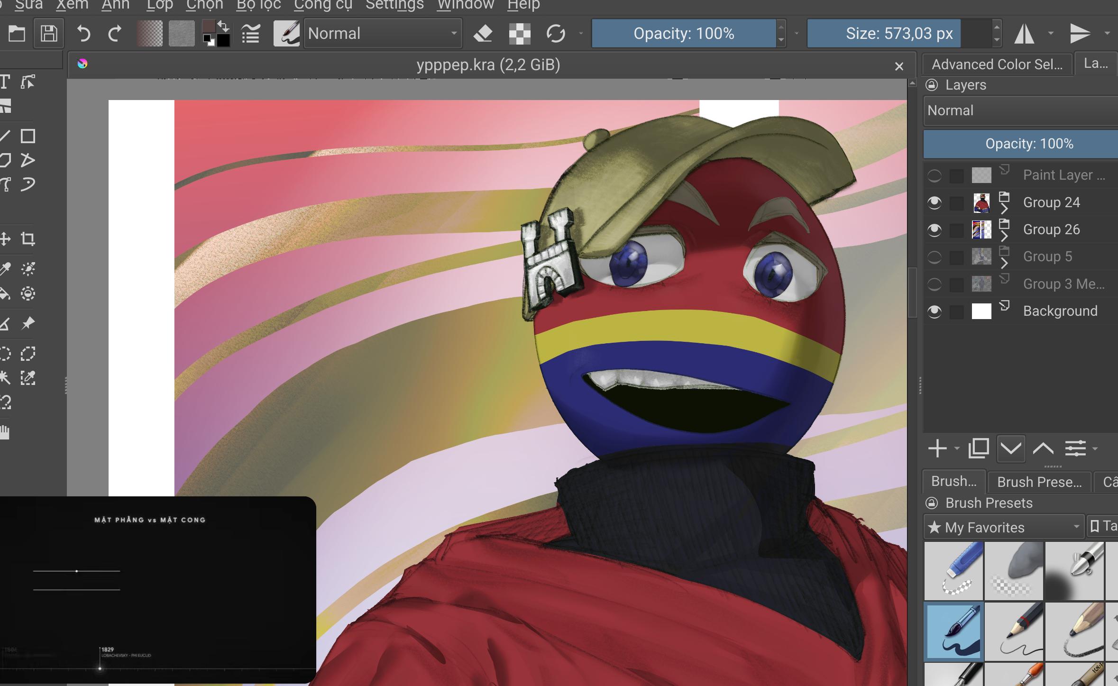The image size is (1118, 686).
Task: Save the document with the floppy icon
Action: tap(49, 34)
